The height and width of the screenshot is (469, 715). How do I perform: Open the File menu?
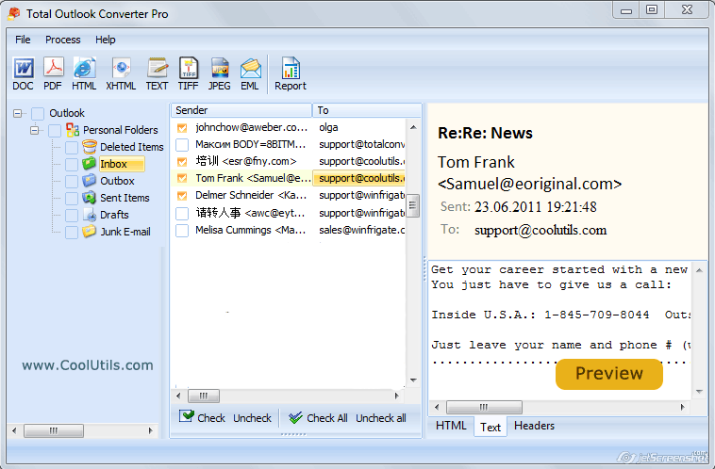(x=23, y=40)
